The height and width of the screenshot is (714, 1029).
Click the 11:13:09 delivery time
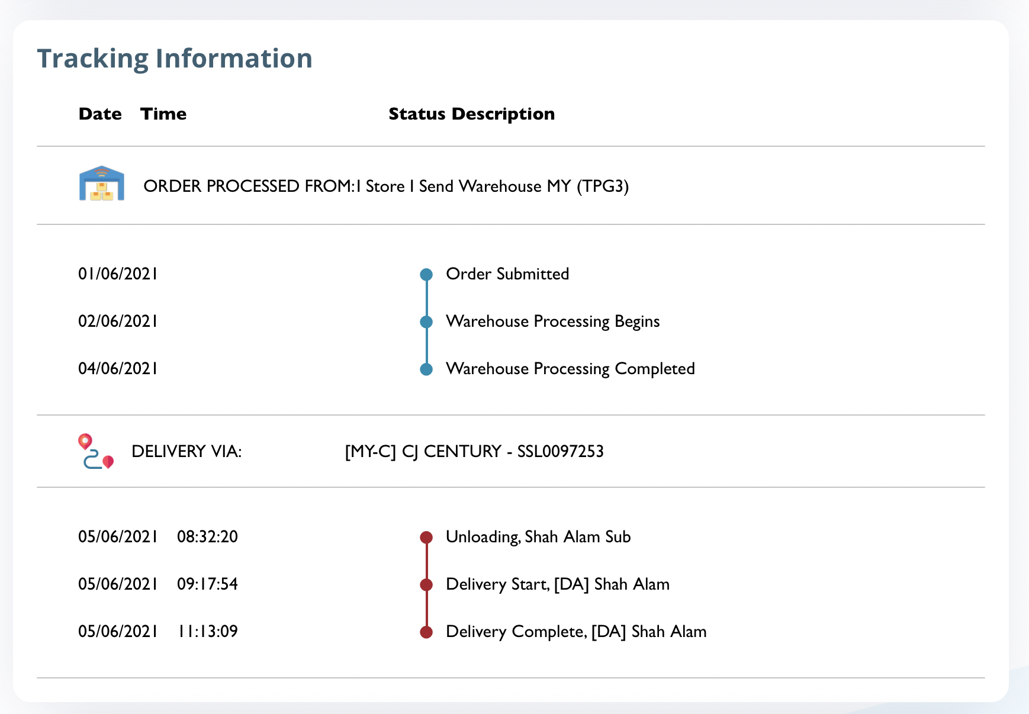click(x=207, y=632)
